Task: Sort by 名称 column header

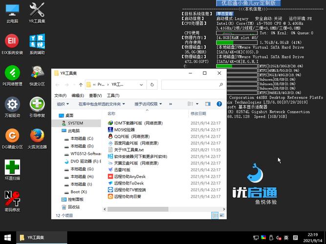Action: coord(111,114)
